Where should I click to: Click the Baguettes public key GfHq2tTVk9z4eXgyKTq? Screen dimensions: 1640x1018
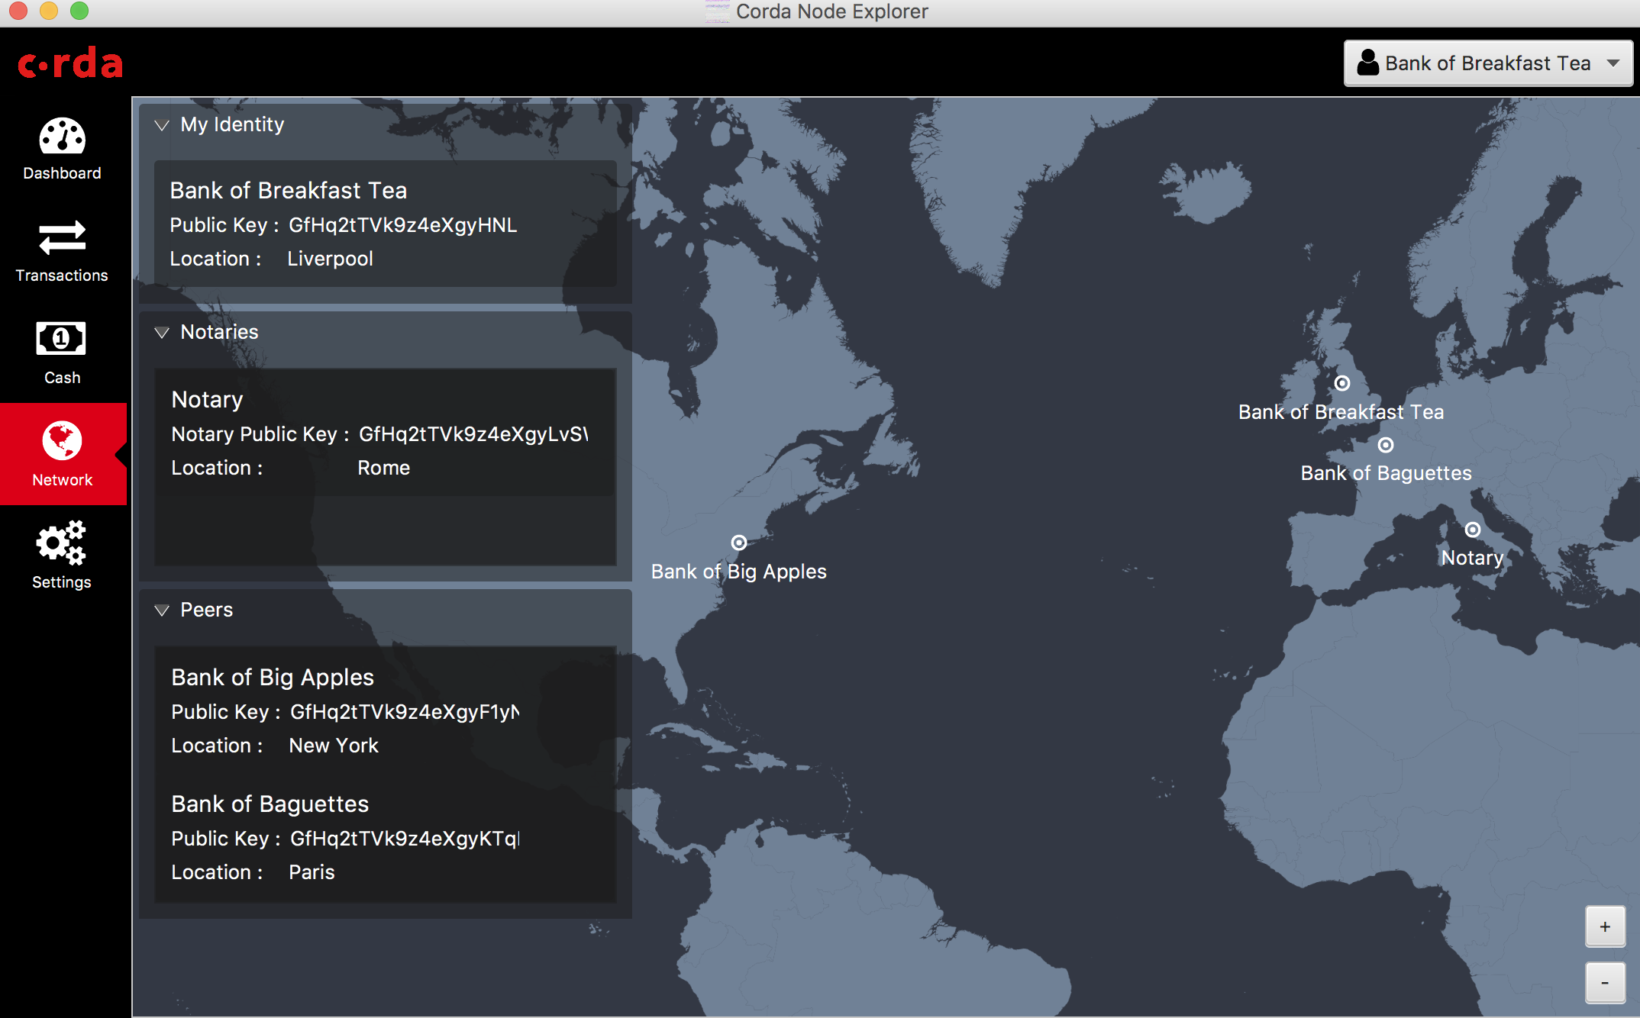pyautogui.click(x=405, y=839)
